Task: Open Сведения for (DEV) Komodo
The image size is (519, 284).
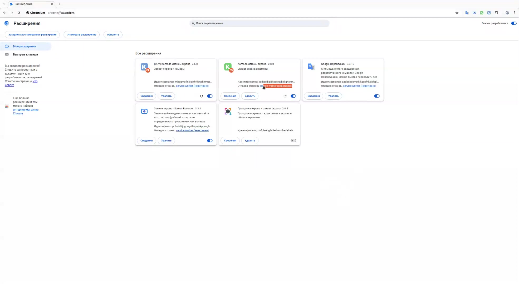Action: point(146,96)
